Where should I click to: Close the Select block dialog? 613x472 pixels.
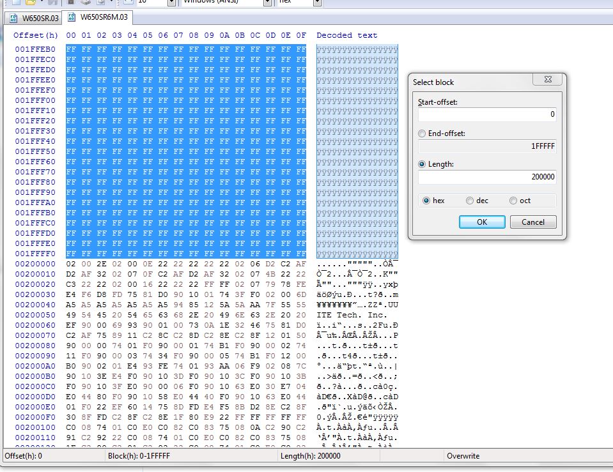point(548,79)
